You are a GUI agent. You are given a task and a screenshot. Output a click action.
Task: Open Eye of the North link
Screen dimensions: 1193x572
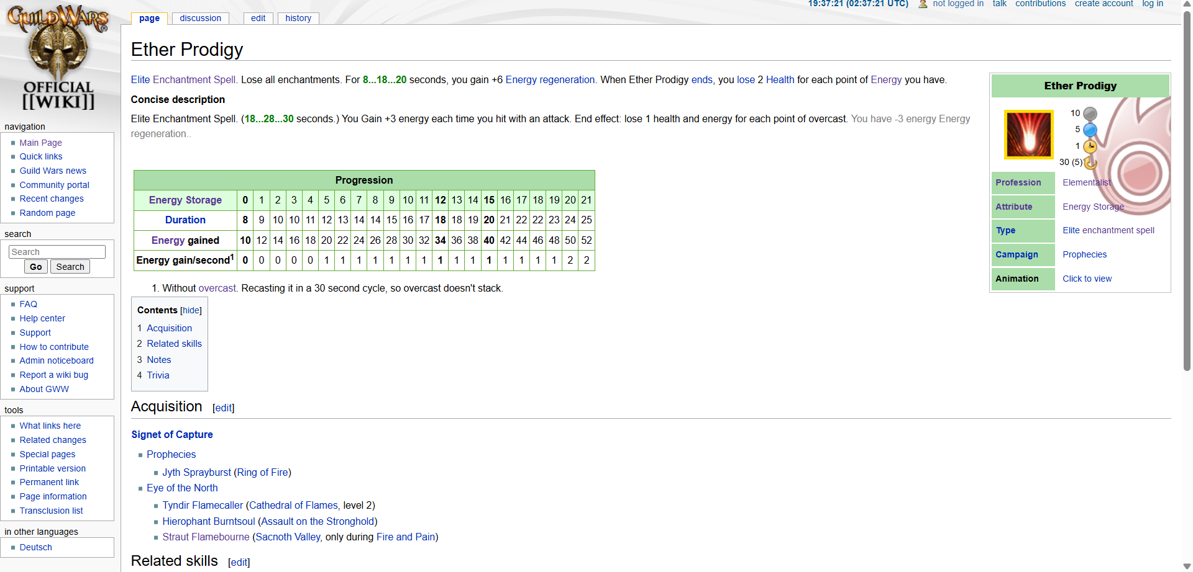(x=182, y=488)
